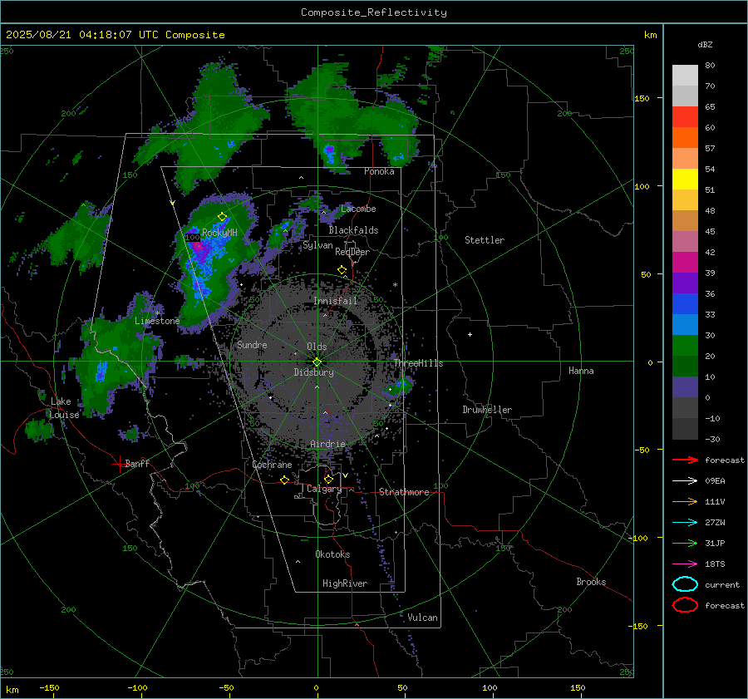The image size is (748, 699).
Task: Click the cyan 'current' ellipse legend icon
Action: pos(685,584)
